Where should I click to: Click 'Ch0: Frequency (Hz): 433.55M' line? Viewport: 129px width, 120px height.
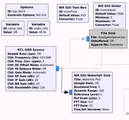point(29,57)
